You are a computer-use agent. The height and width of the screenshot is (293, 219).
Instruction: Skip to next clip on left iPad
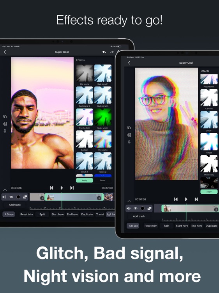click(x=72, y=188)
